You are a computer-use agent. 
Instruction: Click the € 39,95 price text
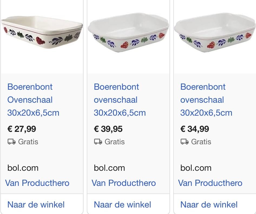point(108,129)
